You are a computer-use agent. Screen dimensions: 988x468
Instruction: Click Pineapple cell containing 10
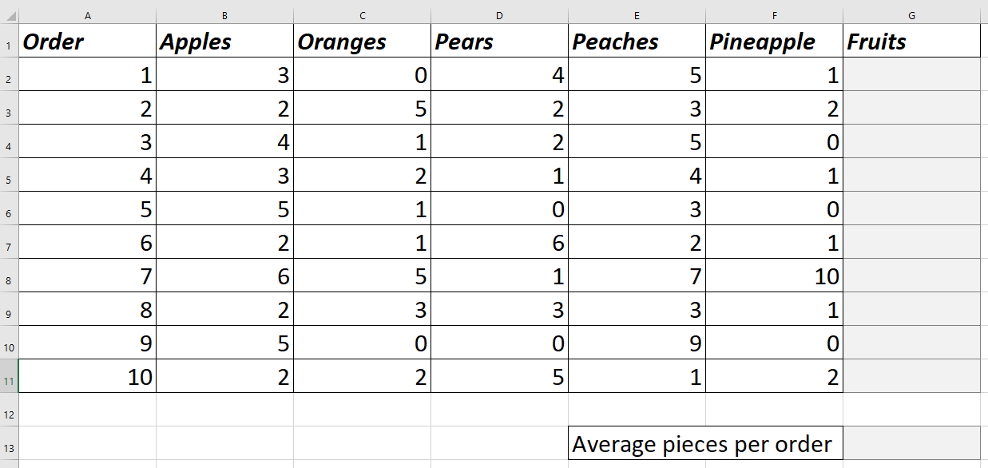point(774,276)
